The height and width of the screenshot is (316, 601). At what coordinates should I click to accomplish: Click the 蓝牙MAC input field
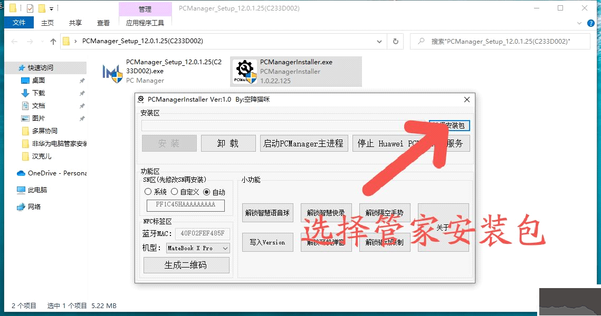pos(203,233)
